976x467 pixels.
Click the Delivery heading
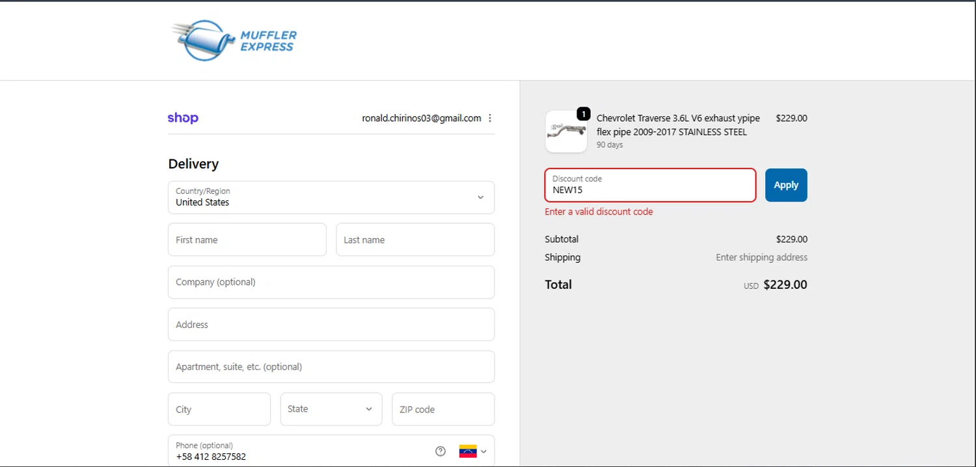point(193,164)
